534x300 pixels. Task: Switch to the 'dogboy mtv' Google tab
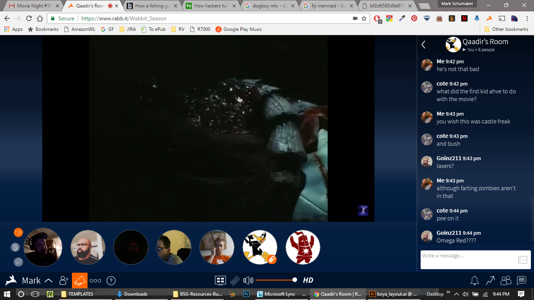tap(270, 6)
